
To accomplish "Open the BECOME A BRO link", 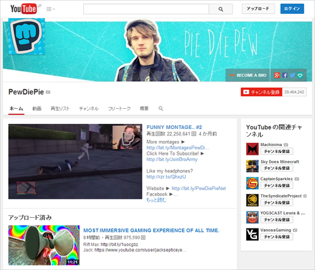I will [248, 76].
